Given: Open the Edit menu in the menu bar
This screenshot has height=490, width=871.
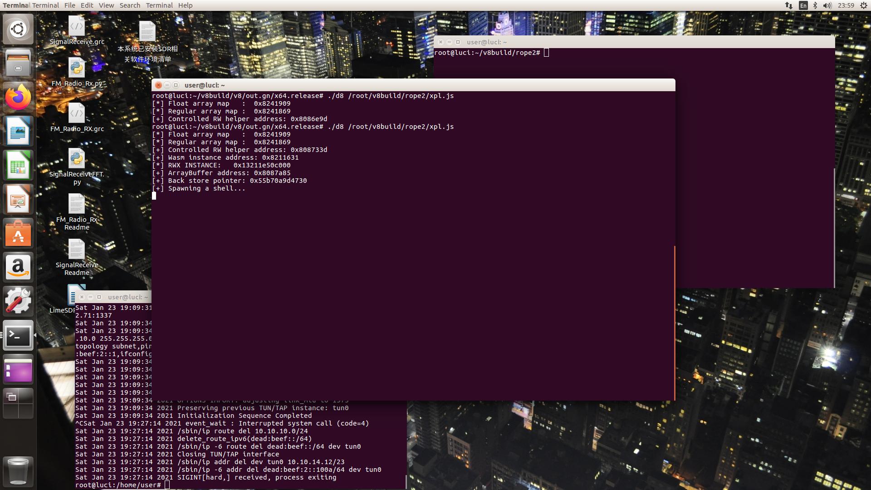Looking at the screenshot, I should pyautogui.click(x=87, y=5).
